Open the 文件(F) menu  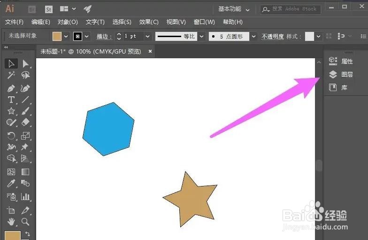pos(14,22)
